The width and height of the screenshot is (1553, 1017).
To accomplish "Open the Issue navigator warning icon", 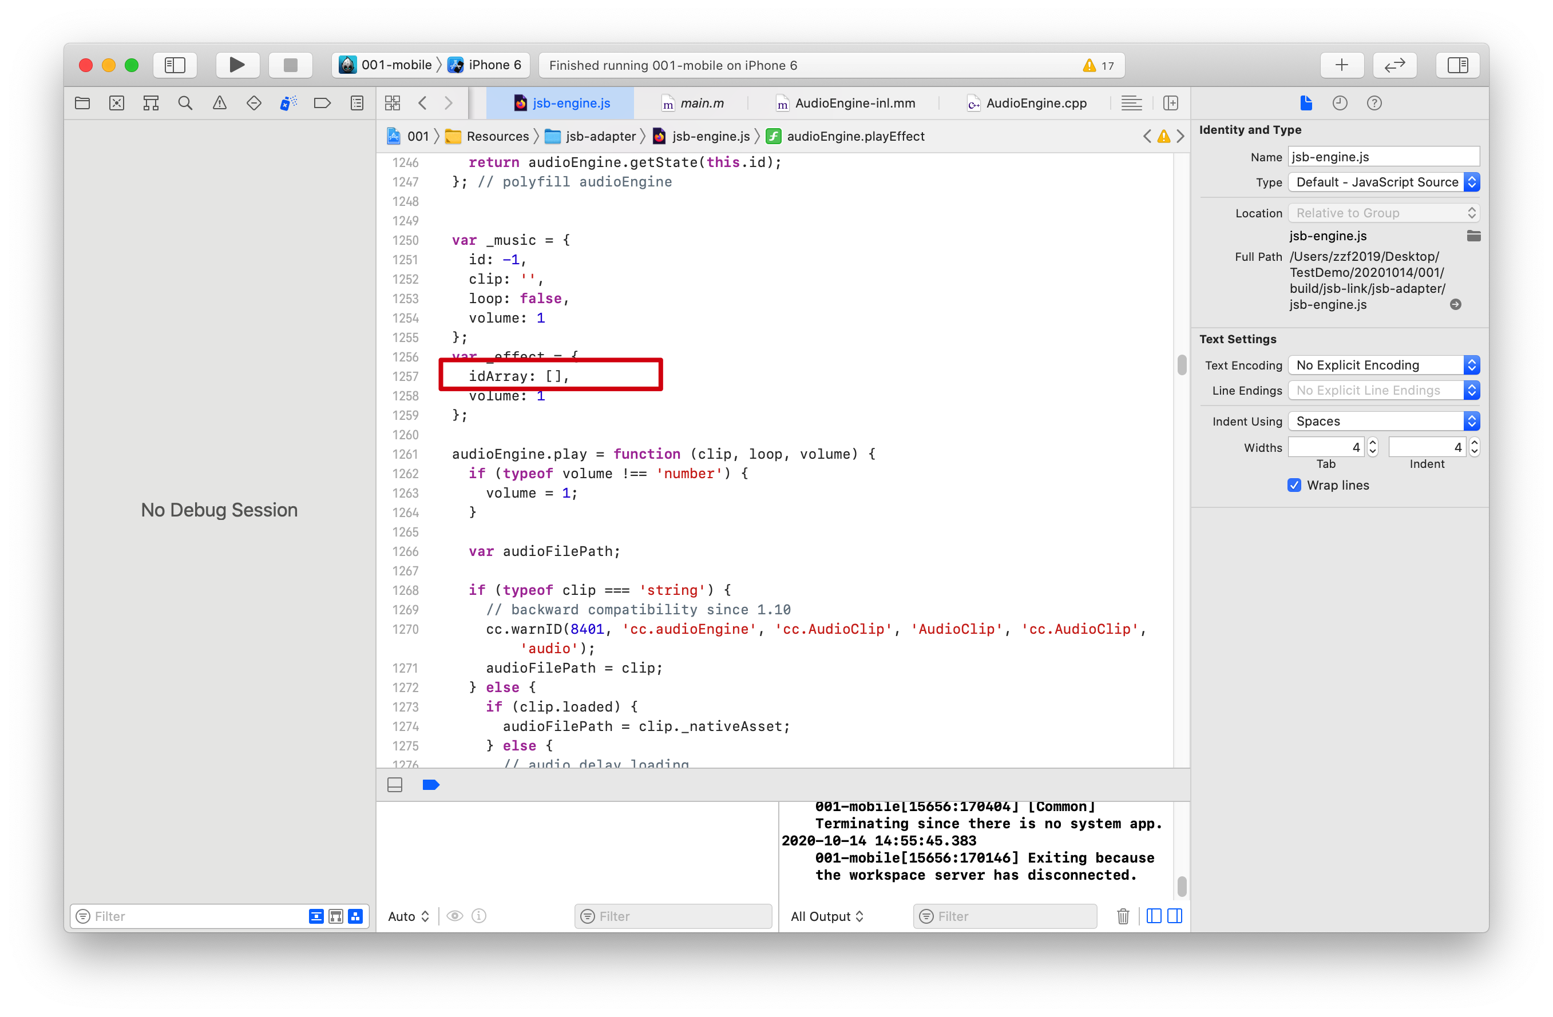I will 219,103.
